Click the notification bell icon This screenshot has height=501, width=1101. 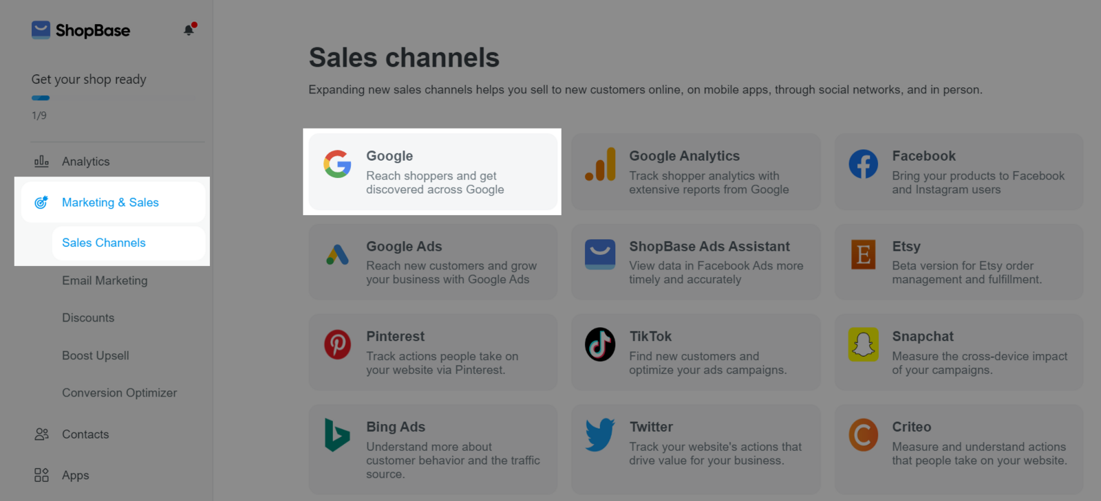click(x=189, y=30)
